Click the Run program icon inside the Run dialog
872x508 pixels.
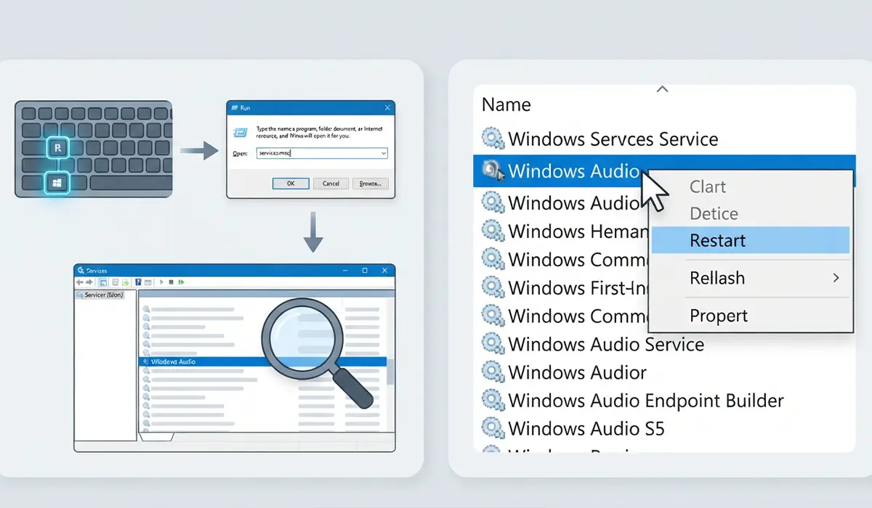239,132
